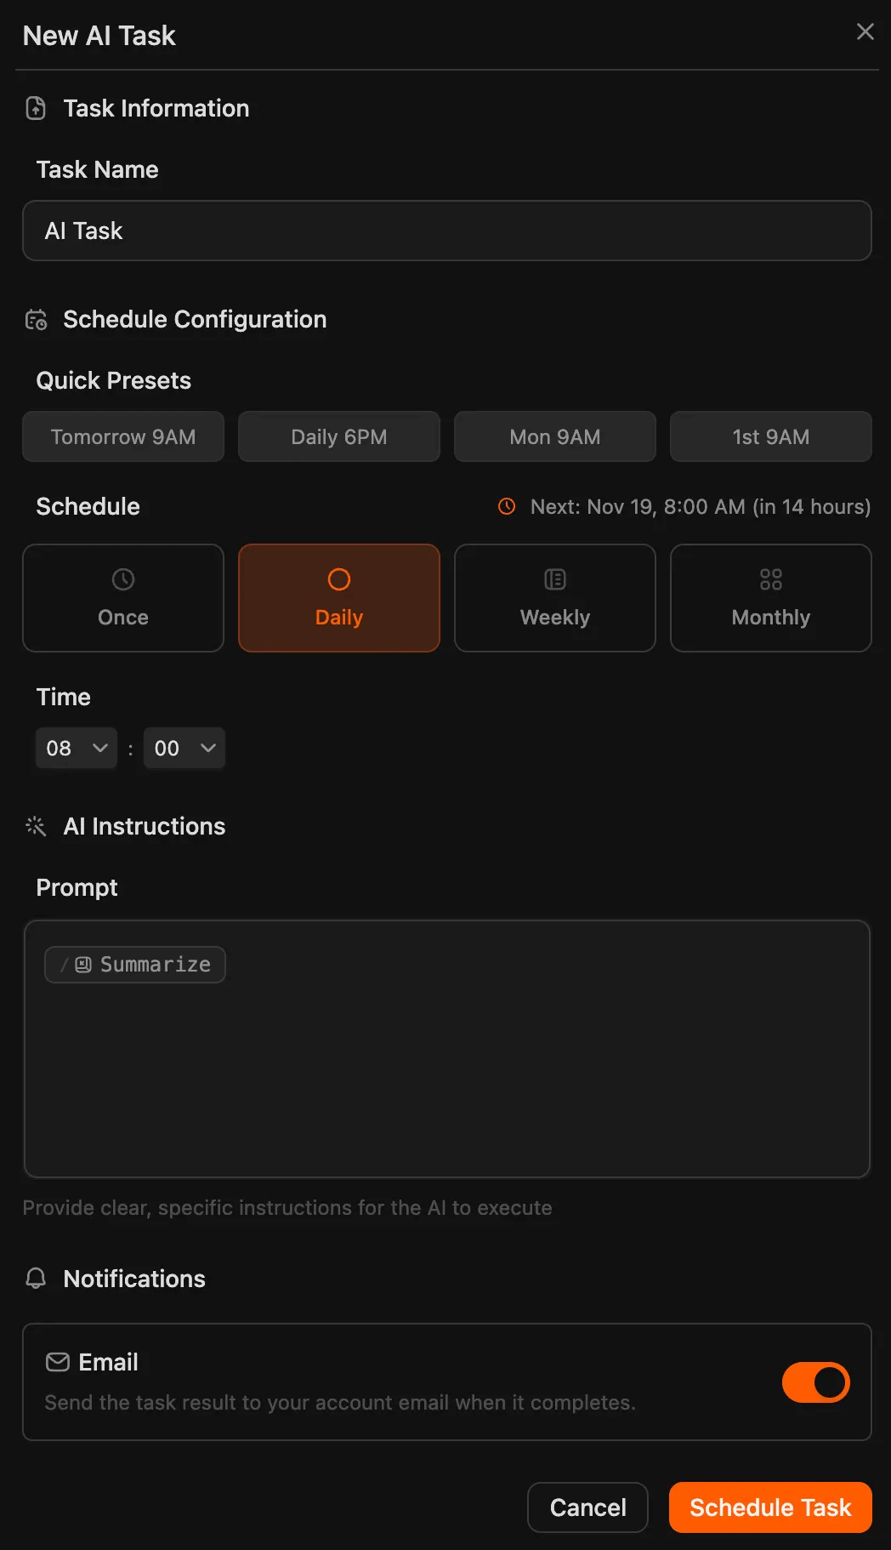This screenshot has height=1550, width=891.
Task: Click the Task Information file icon
Action: (36, 108)
